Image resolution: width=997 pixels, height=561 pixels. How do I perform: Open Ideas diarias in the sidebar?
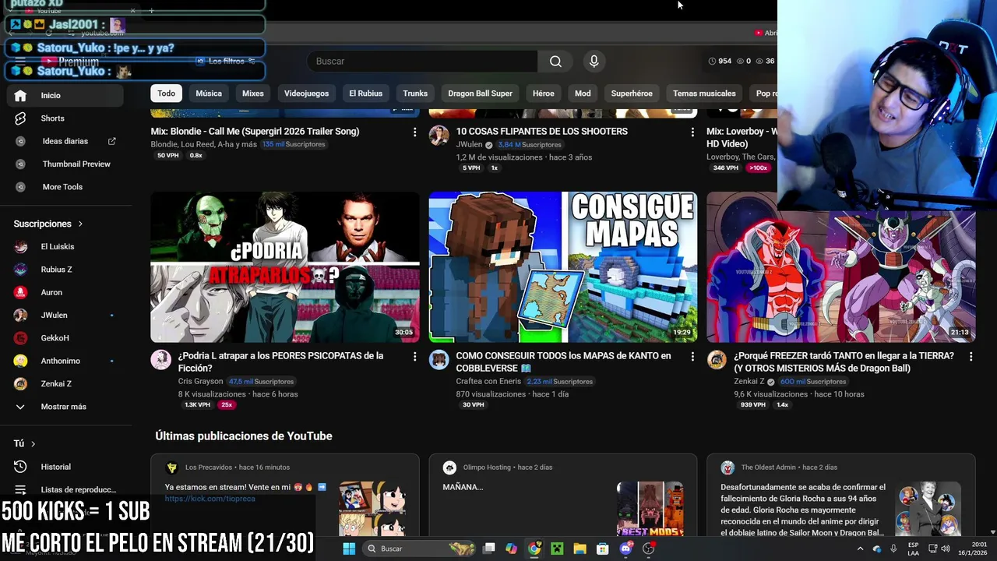point(65,141)
